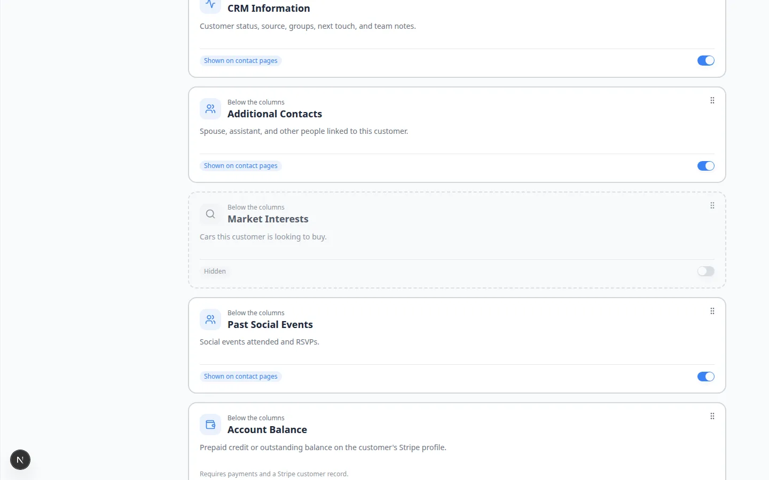Click 'Below the columns' label above Market Interests

tap(256, 207)
